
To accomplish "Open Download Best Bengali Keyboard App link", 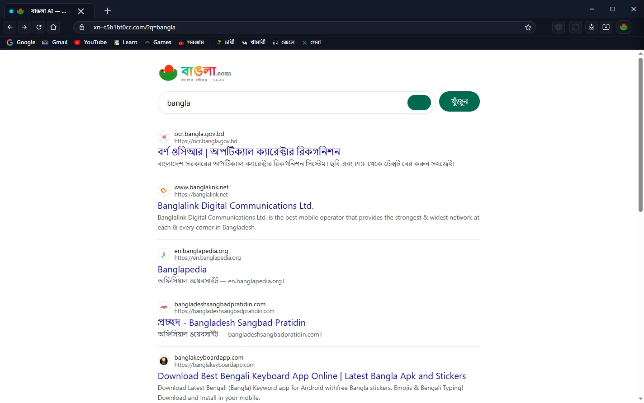I will click(x=312, y=376).
